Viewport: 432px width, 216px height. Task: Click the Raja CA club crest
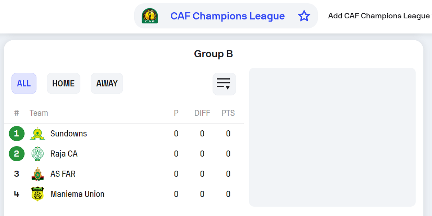pyautogui.click(x=37, y=154)
